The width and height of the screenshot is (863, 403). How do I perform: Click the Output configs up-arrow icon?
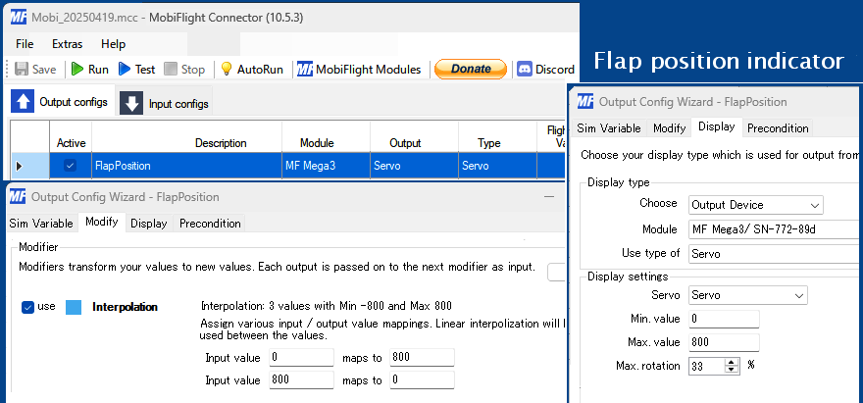click(23, 102)
